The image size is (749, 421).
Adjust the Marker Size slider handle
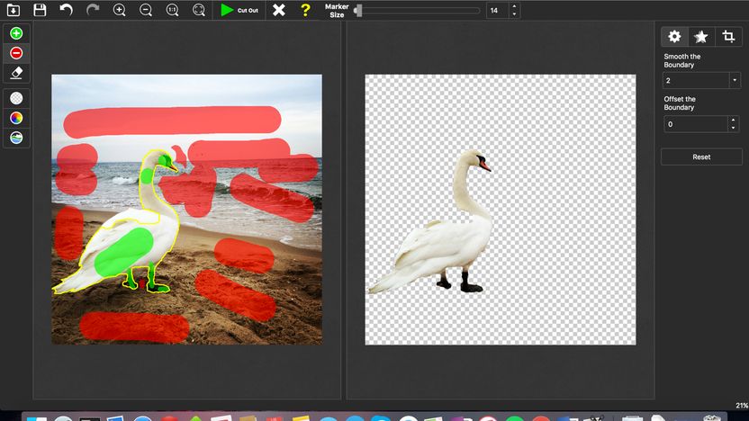358,11
